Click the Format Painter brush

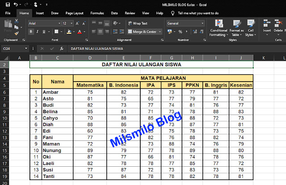[x=17, y=33]
